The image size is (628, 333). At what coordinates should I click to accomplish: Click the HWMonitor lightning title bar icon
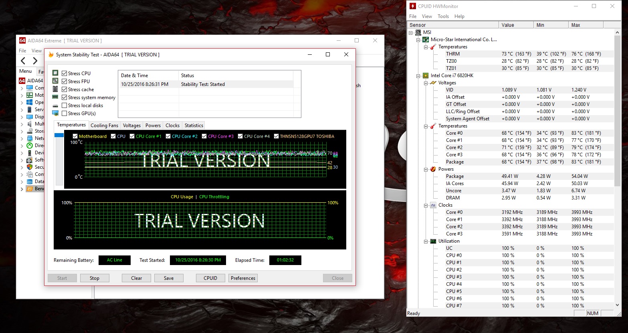(413, 6)
